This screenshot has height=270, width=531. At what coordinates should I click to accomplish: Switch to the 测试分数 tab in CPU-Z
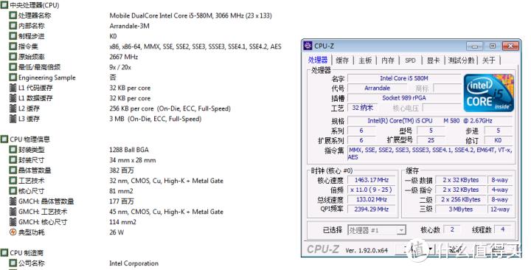click(461, 60)
